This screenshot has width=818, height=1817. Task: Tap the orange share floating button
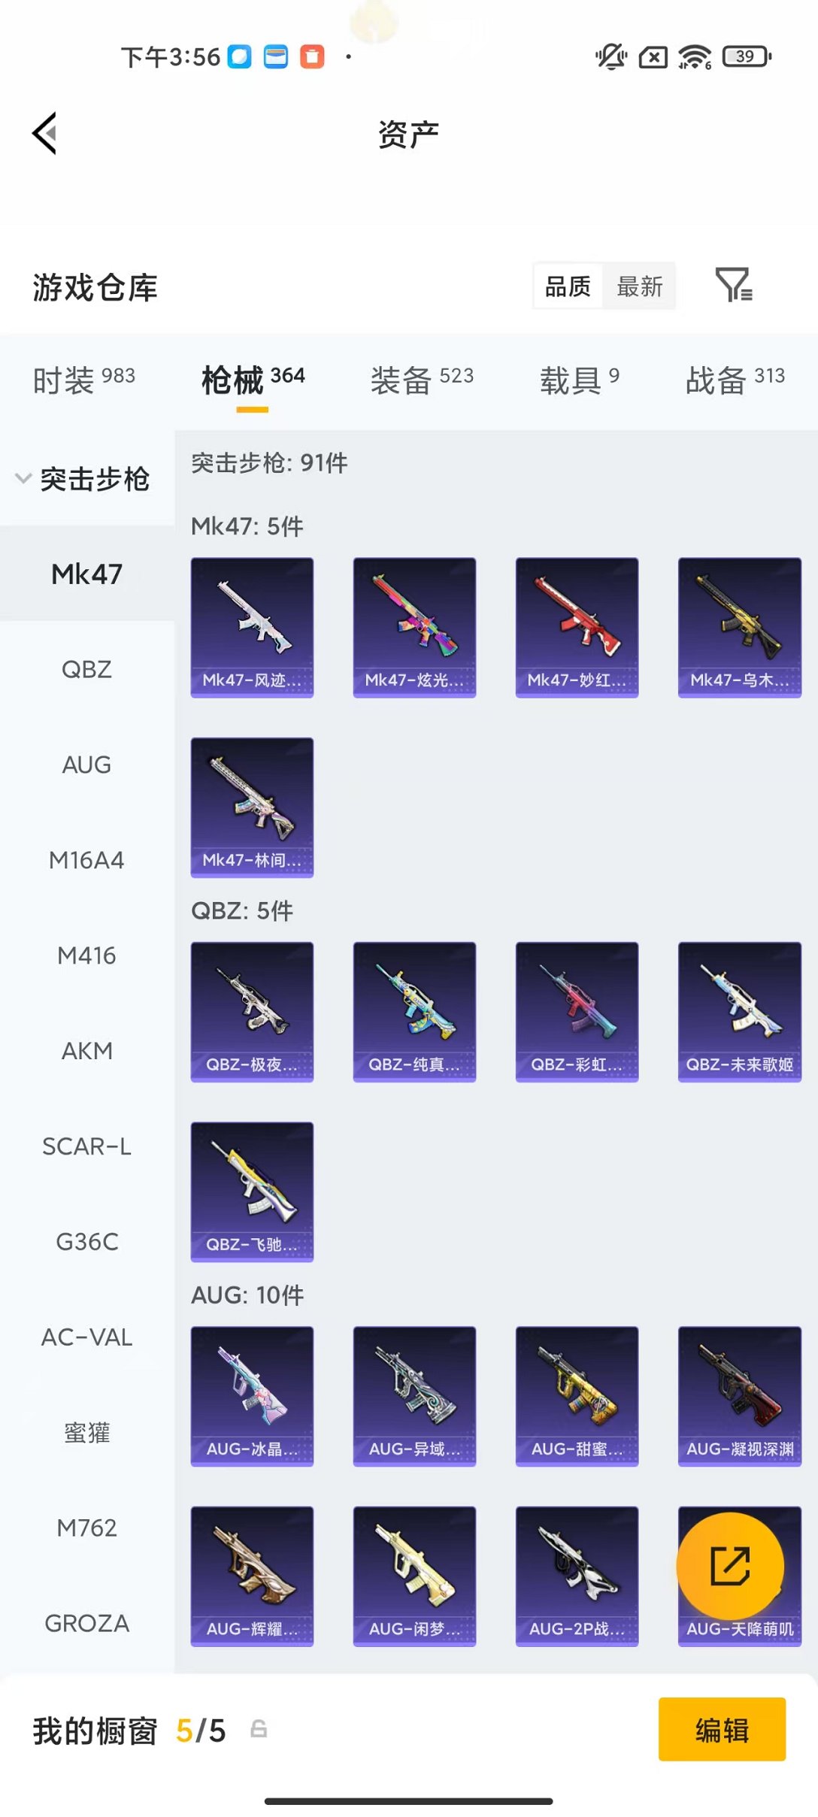(x=730, y=1566)
